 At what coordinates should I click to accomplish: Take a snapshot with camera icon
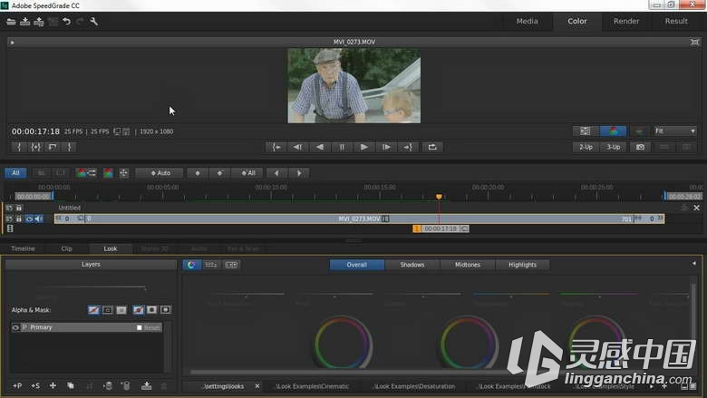click(x=640, y=147)
